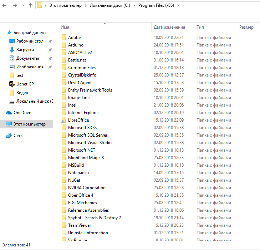The image size is (260, 250).
Task: Go forward with the Forward arrow
Action: [x=15, y=5]
